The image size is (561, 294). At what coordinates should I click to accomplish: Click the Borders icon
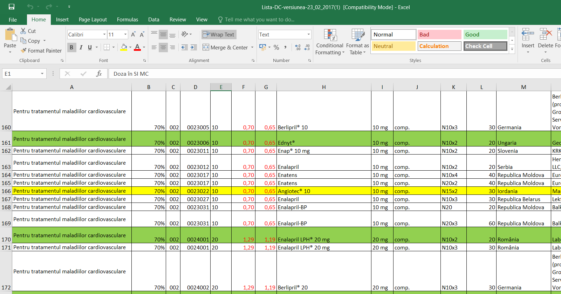click(107, 47)
